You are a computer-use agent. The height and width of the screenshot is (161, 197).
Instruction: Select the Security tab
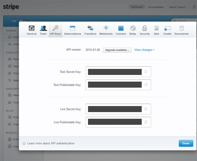pos(145,30)
